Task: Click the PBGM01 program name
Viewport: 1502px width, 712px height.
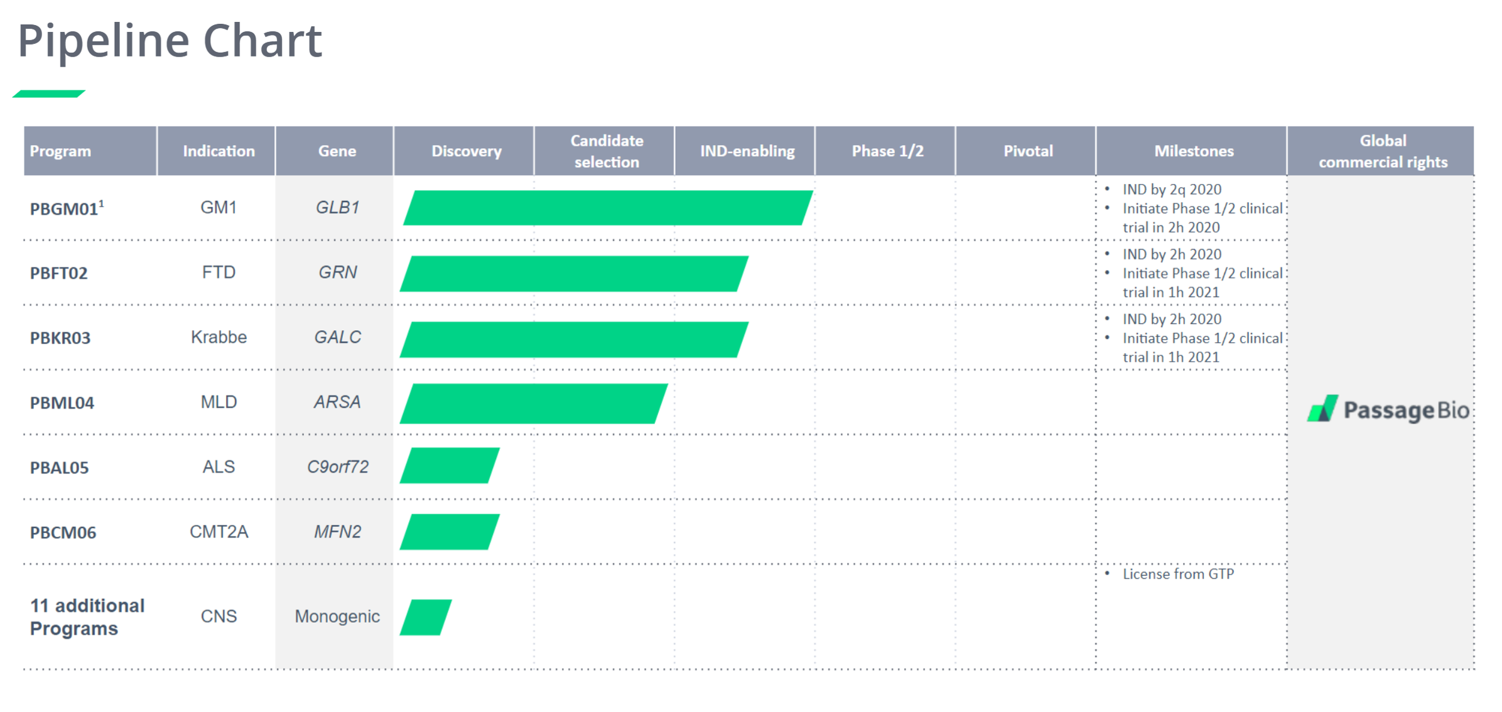Action: (64, 208)
